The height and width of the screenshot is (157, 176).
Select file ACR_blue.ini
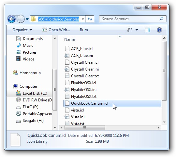pyautogui.click(x=82, y=56)
